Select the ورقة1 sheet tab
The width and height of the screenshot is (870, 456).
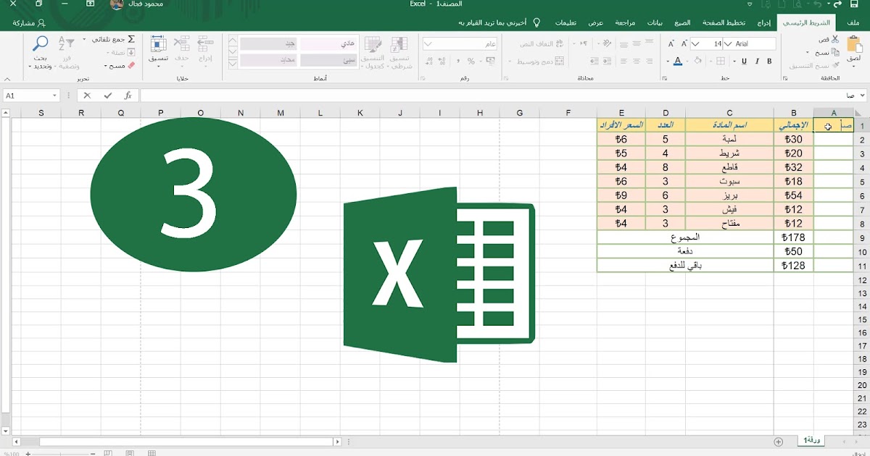pyautogui.click(x=810, y=440)
